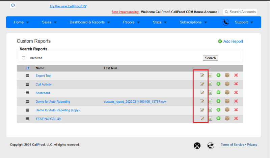Open the Support menu
This screenshot has height=158, width=270.
click(x=244, y=22)
